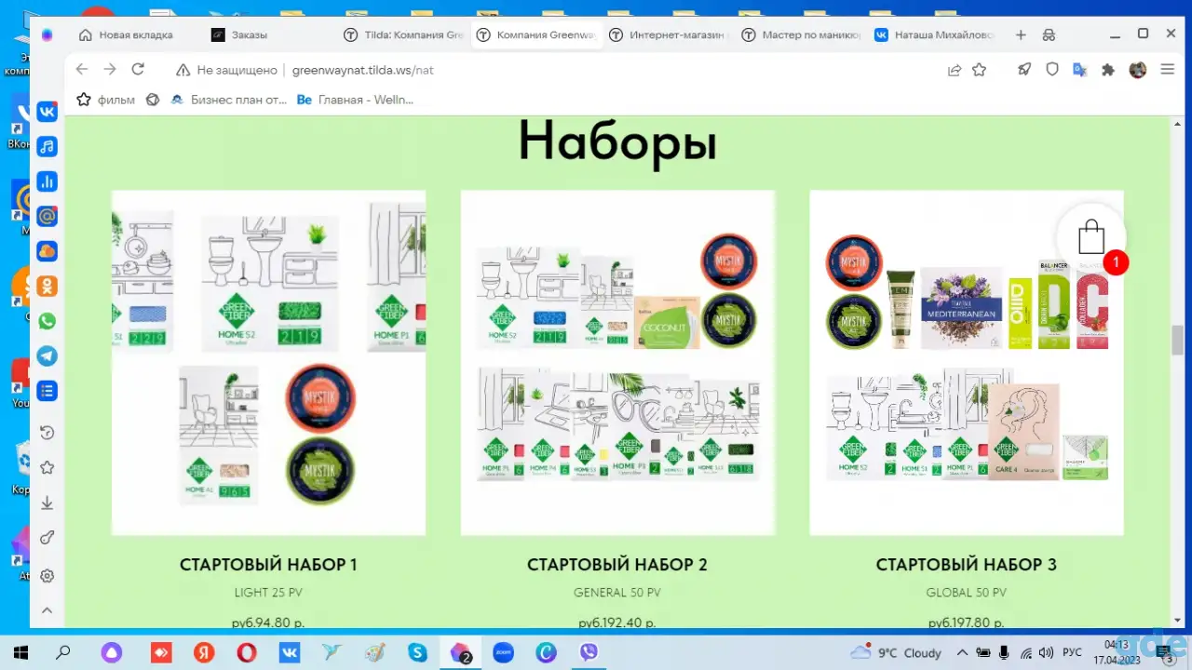Click the share page icon
Screen dimensions: 1192x670
coord(955,70)
